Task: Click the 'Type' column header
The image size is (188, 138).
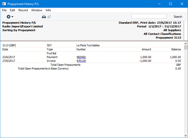Action: coord(50,49)
